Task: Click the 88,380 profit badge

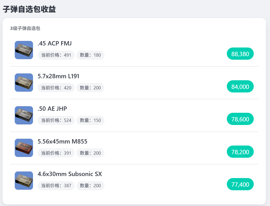Action: point(240,54)
